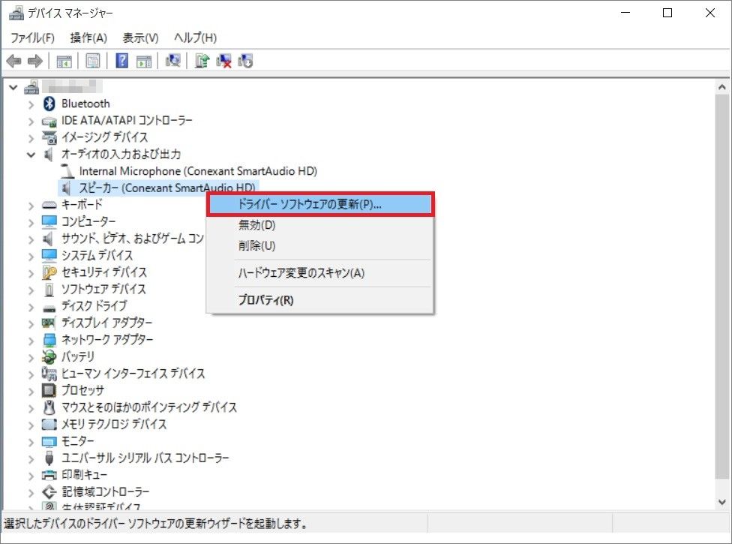Viewport: 732px width, 544px height.
Task: Expand the ネットワーク アダプター category
Action: 31,340
